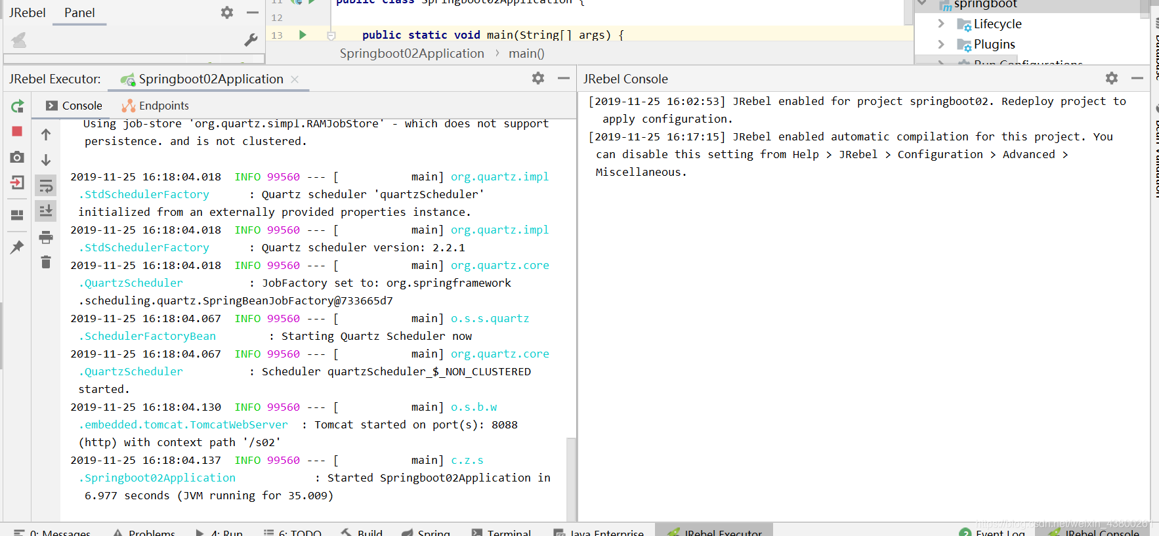This screenshot has height=536, width=1159.
Task: Select the Panel tab in JRebel
Action: coord(79,12)
